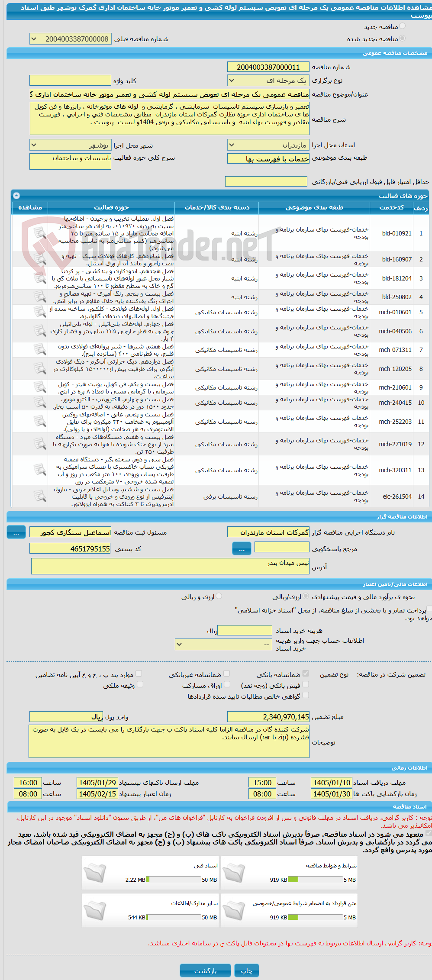The height and width of the screenshot is (980, 432).
Task: Click the حداقل امتیاز قابل قبول field
Action: pos(266,181)
